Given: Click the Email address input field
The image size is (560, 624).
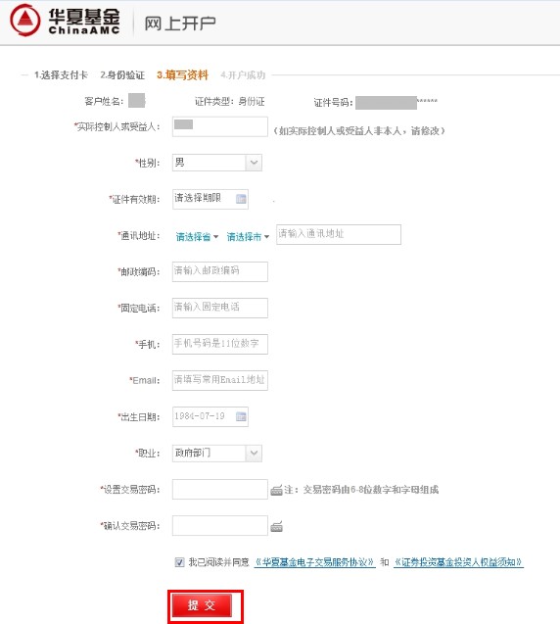Looking at the screenshot, I should [x=220, y=380].
